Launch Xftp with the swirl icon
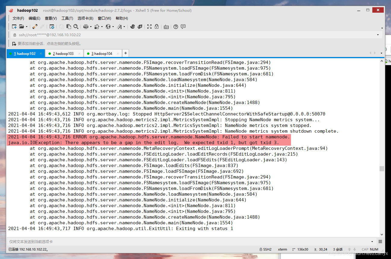The height and width of the screenshot is (259, 391). (133, 27)
